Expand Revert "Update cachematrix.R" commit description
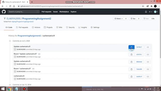Image resolution: width=161 pixels, height=91 pixels. coord(39,54)
